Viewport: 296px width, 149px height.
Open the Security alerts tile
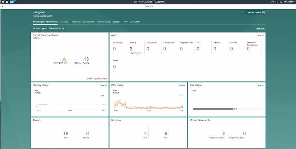236,48
